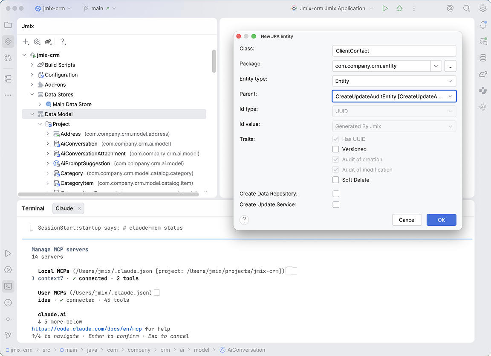The image size is (491, 356).
Task: Show more tool windows ellipsis
Action: point(8,95)
